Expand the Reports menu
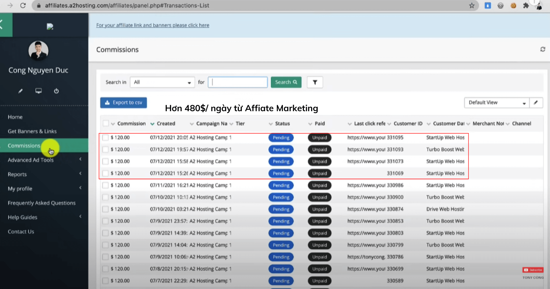 pos(44,174)
